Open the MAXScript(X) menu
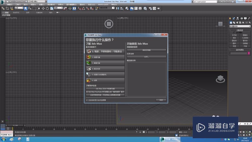Image resolution: width=252 pixels, height=142 pixels. click(x=103, y=5)
